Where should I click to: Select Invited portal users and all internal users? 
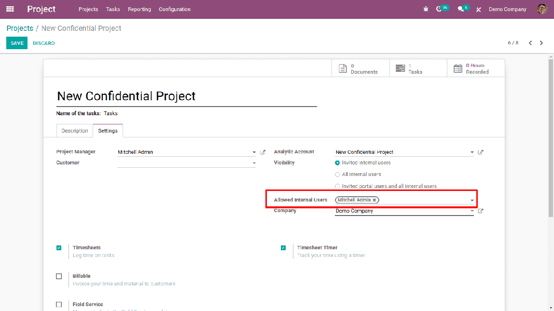[x=338, y=186]
